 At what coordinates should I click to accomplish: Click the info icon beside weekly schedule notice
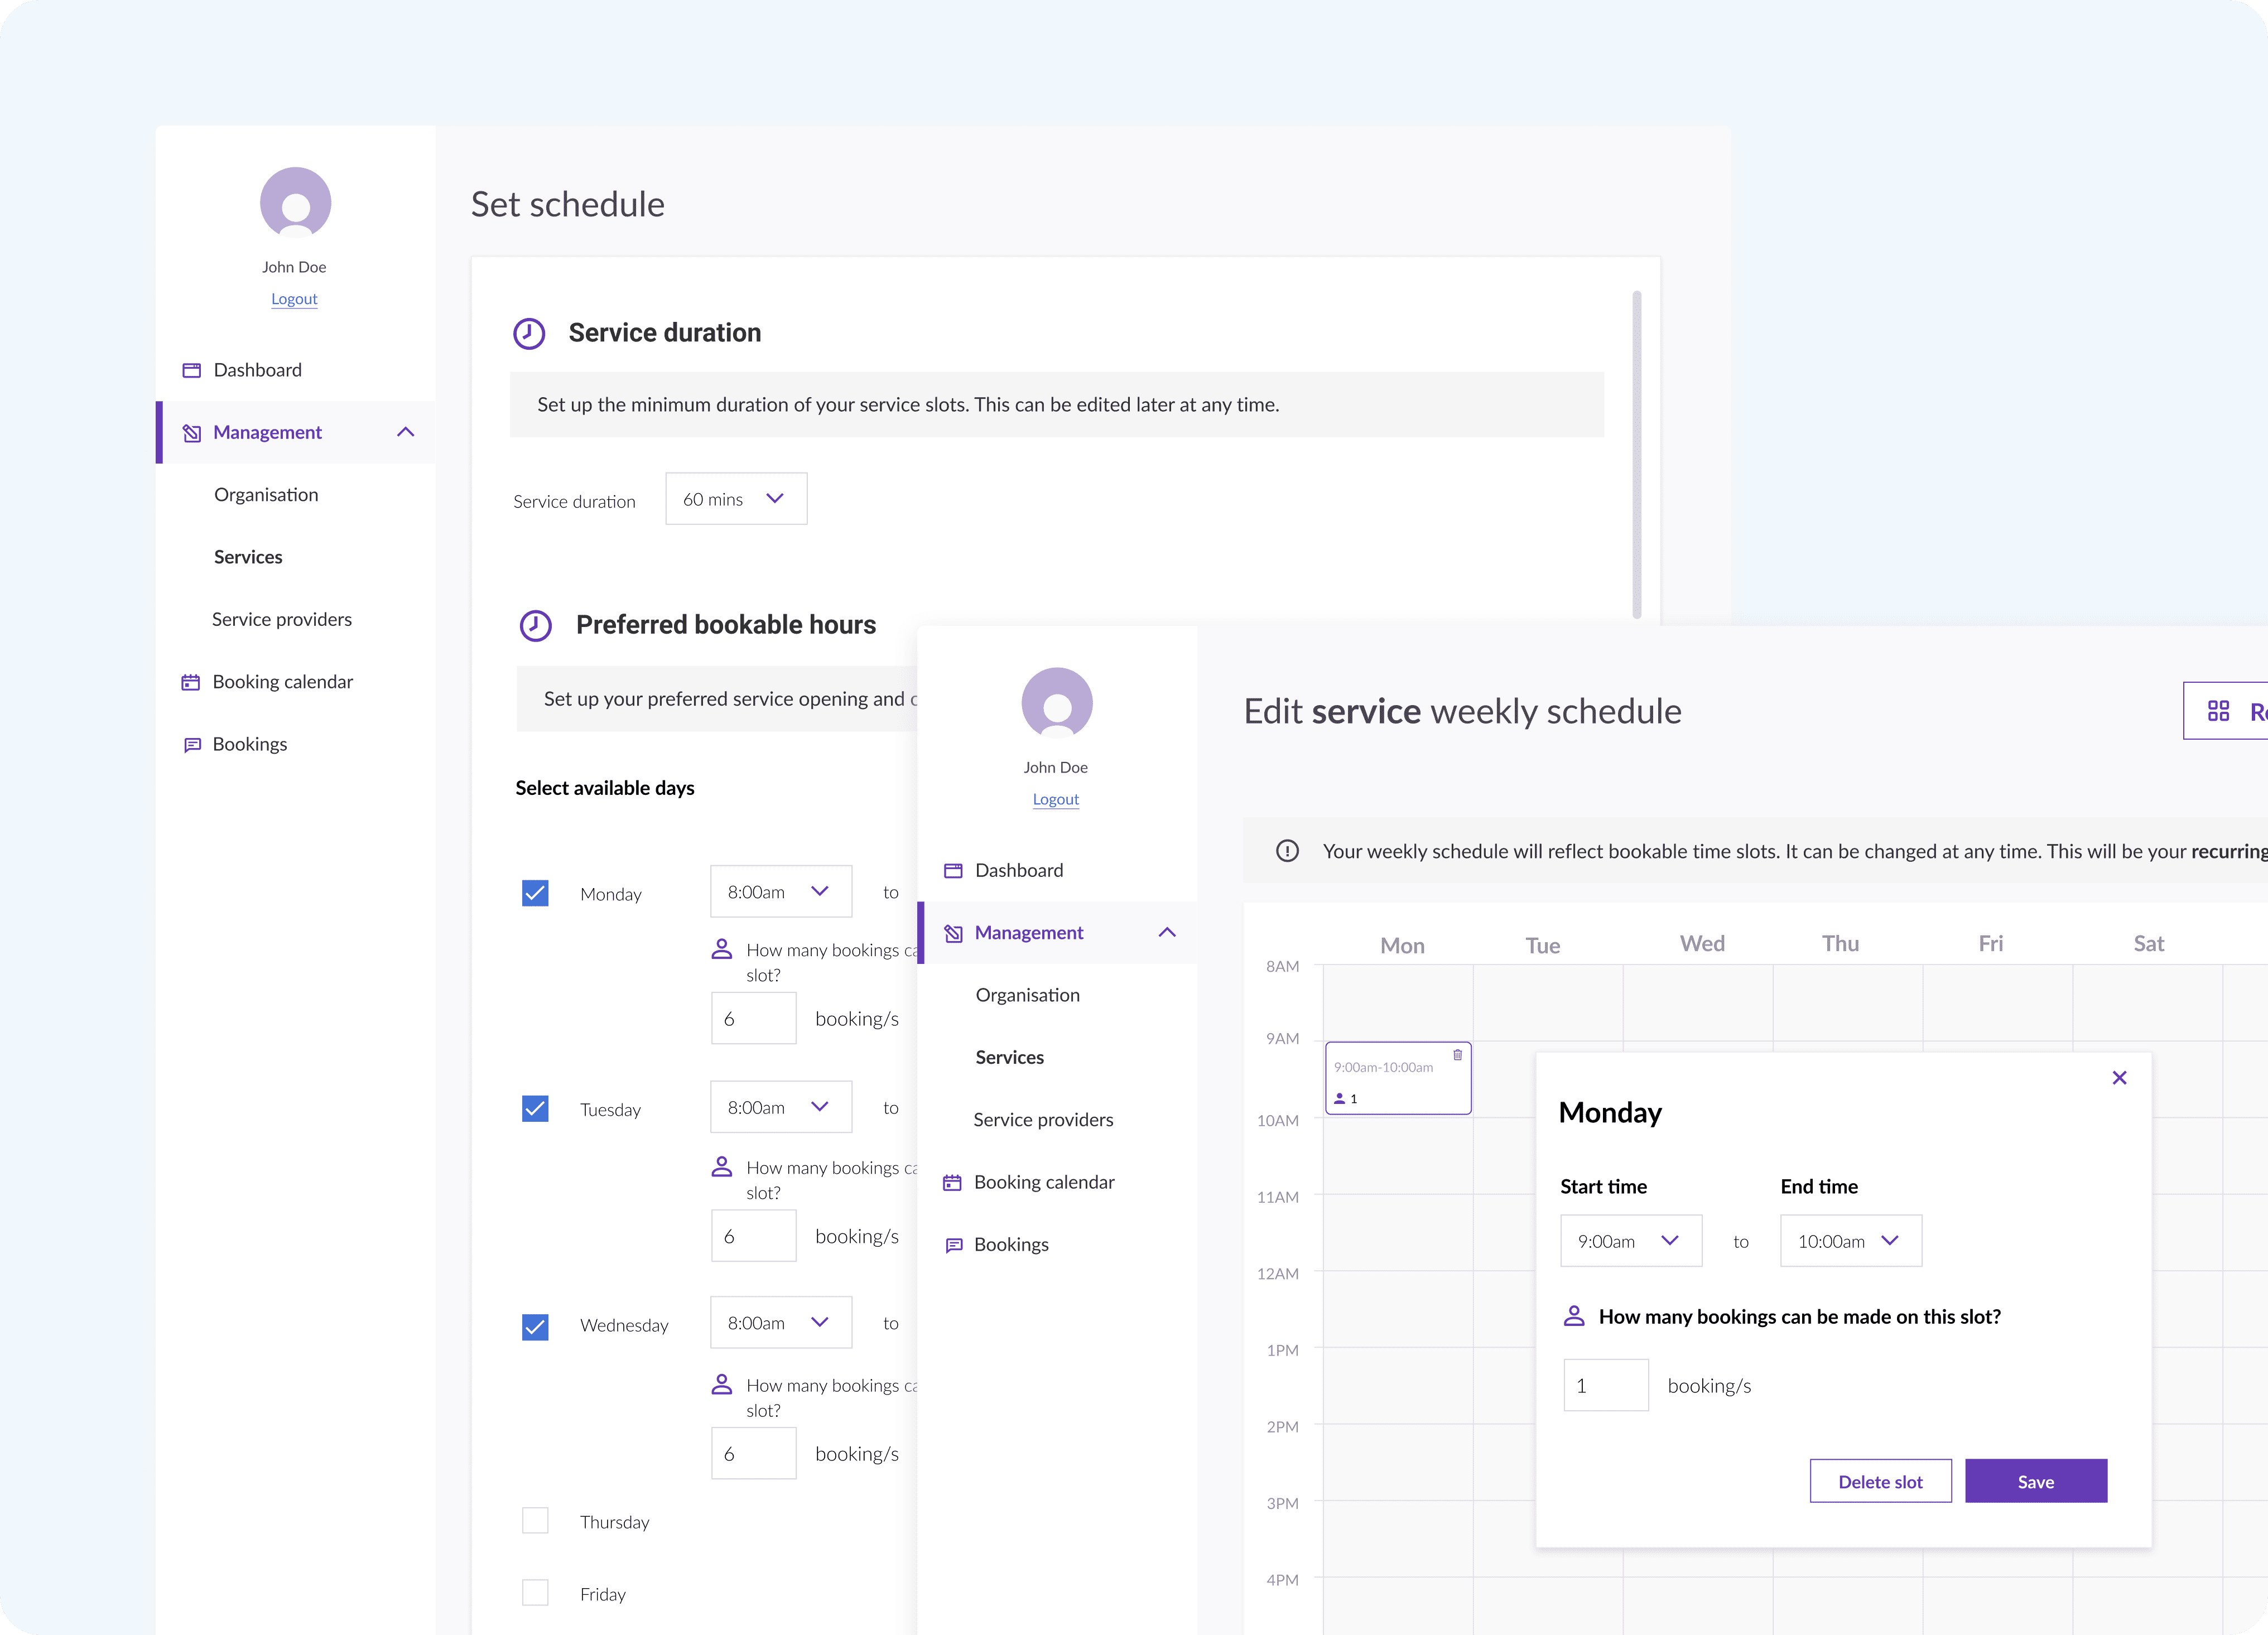(1287, 851)
